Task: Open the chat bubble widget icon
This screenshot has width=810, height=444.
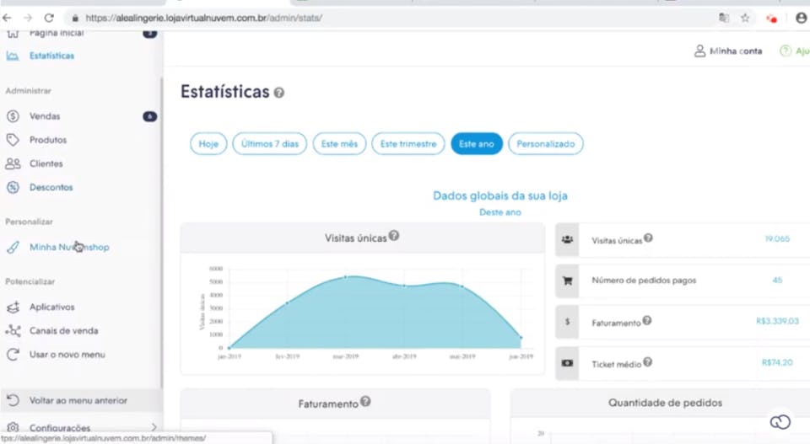Action: [x=780, y=422]
